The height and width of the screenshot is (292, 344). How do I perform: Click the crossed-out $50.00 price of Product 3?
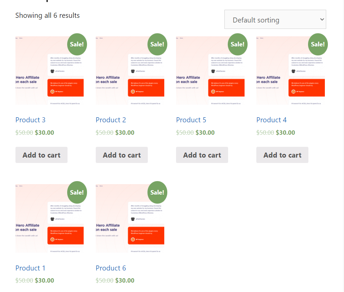coord(24,132)
